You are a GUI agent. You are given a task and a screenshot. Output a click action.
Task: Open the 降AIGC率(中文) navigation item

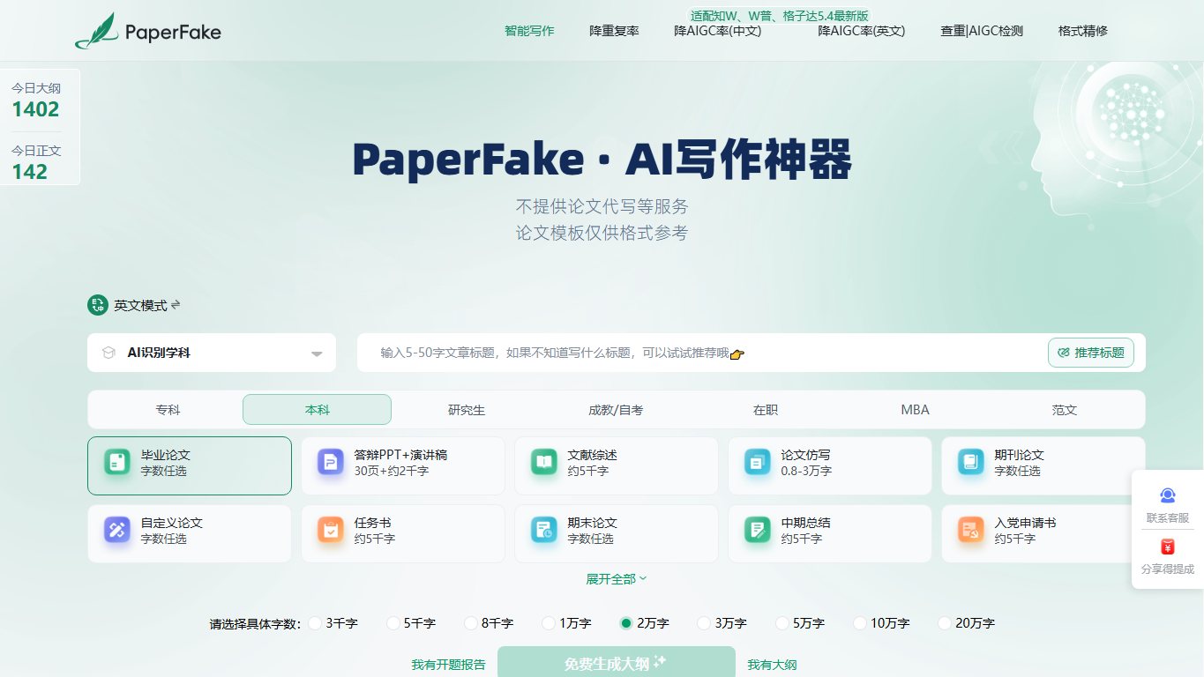point(717,31)
